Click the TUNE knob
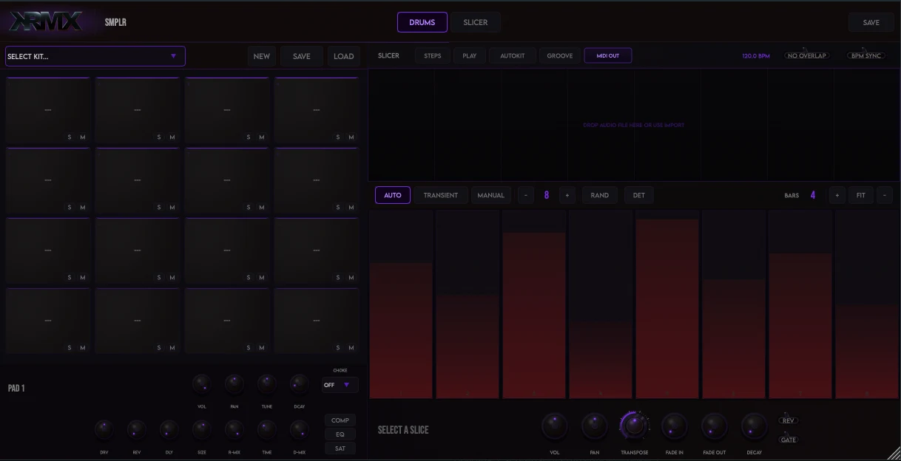Screen dimensions: 901x461 pyautogui.click(x=267, y=383)
